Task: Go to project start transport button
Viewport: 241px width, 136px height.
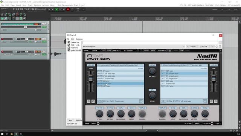Action: tap(49, 9)
